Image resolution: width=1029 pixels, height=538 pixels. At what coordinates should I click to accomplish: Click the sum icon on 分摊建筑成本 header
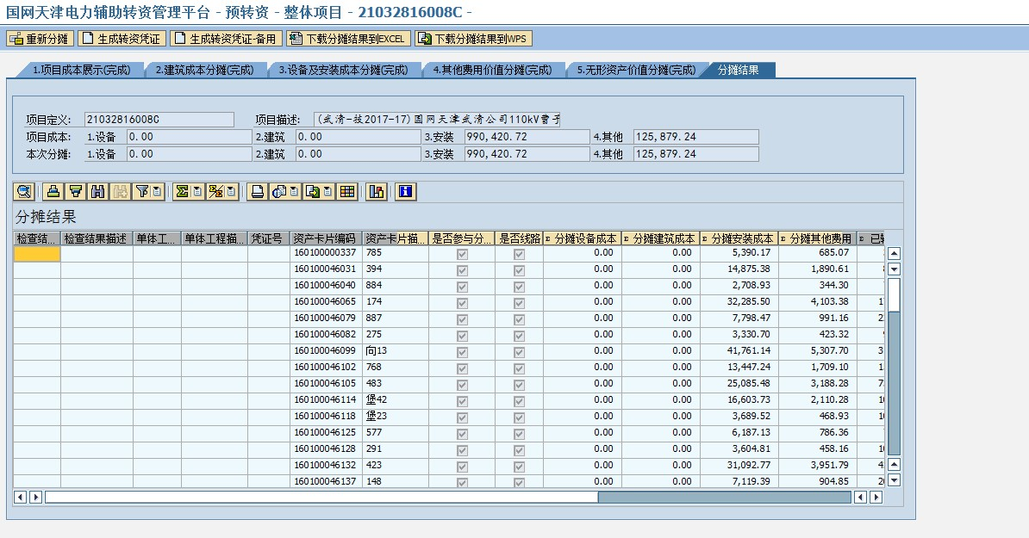click(x=627, y=239)
